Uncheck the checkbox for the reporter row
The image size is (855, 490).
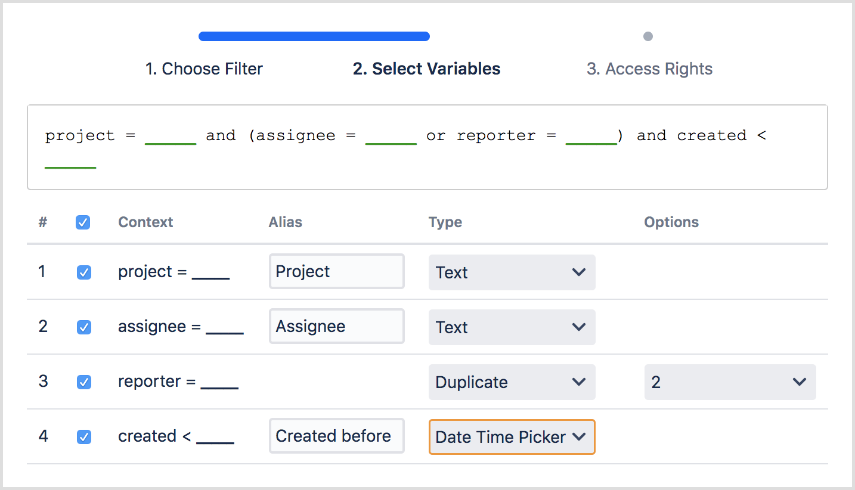pyautogui.click(x=83, y=382)
